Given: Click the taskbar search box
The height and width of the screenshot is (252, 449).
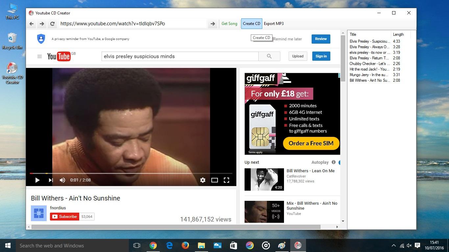Looking at the screenshot, I should point(72,245).
